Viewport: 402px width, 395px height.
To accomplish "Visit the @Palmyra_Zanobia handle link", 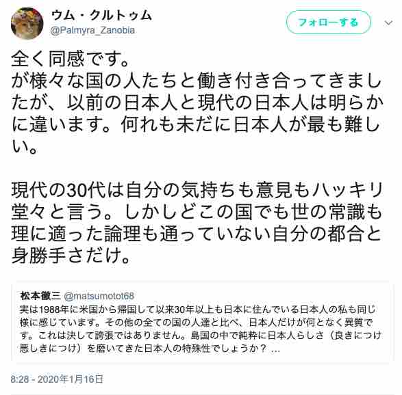I will 93,30.
